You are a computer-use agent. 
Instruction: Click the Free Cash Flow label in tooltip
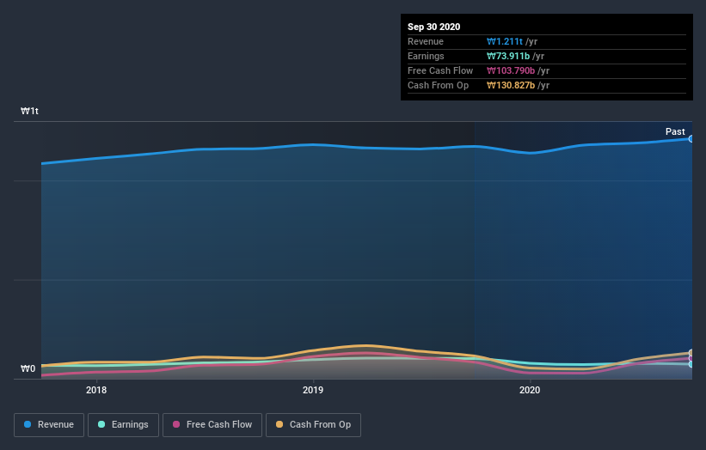pos(440,70)
